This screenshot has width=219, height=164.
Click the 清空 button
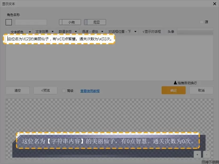18,90
